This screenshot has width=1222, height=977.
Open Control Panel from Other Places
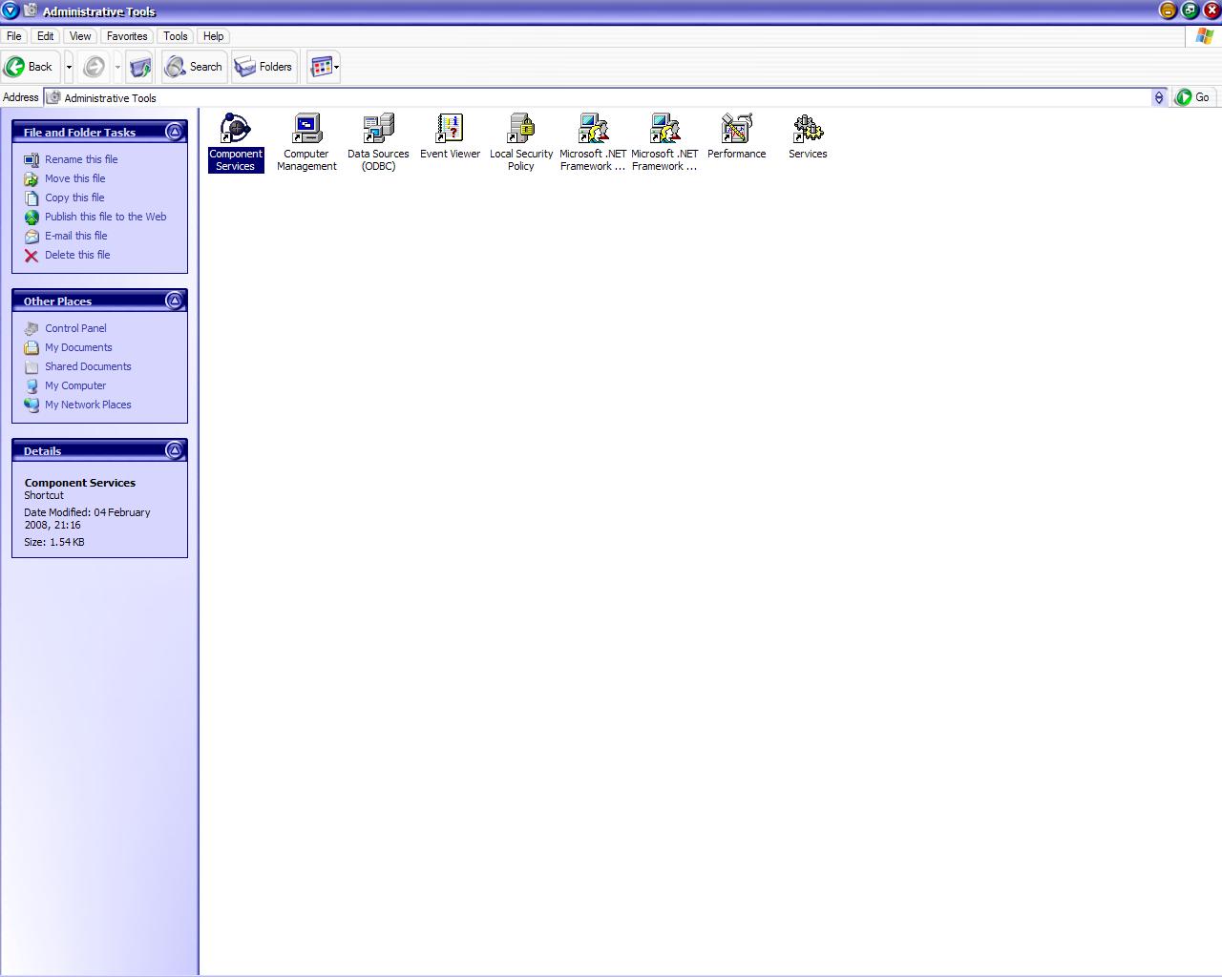pos(75,328)
